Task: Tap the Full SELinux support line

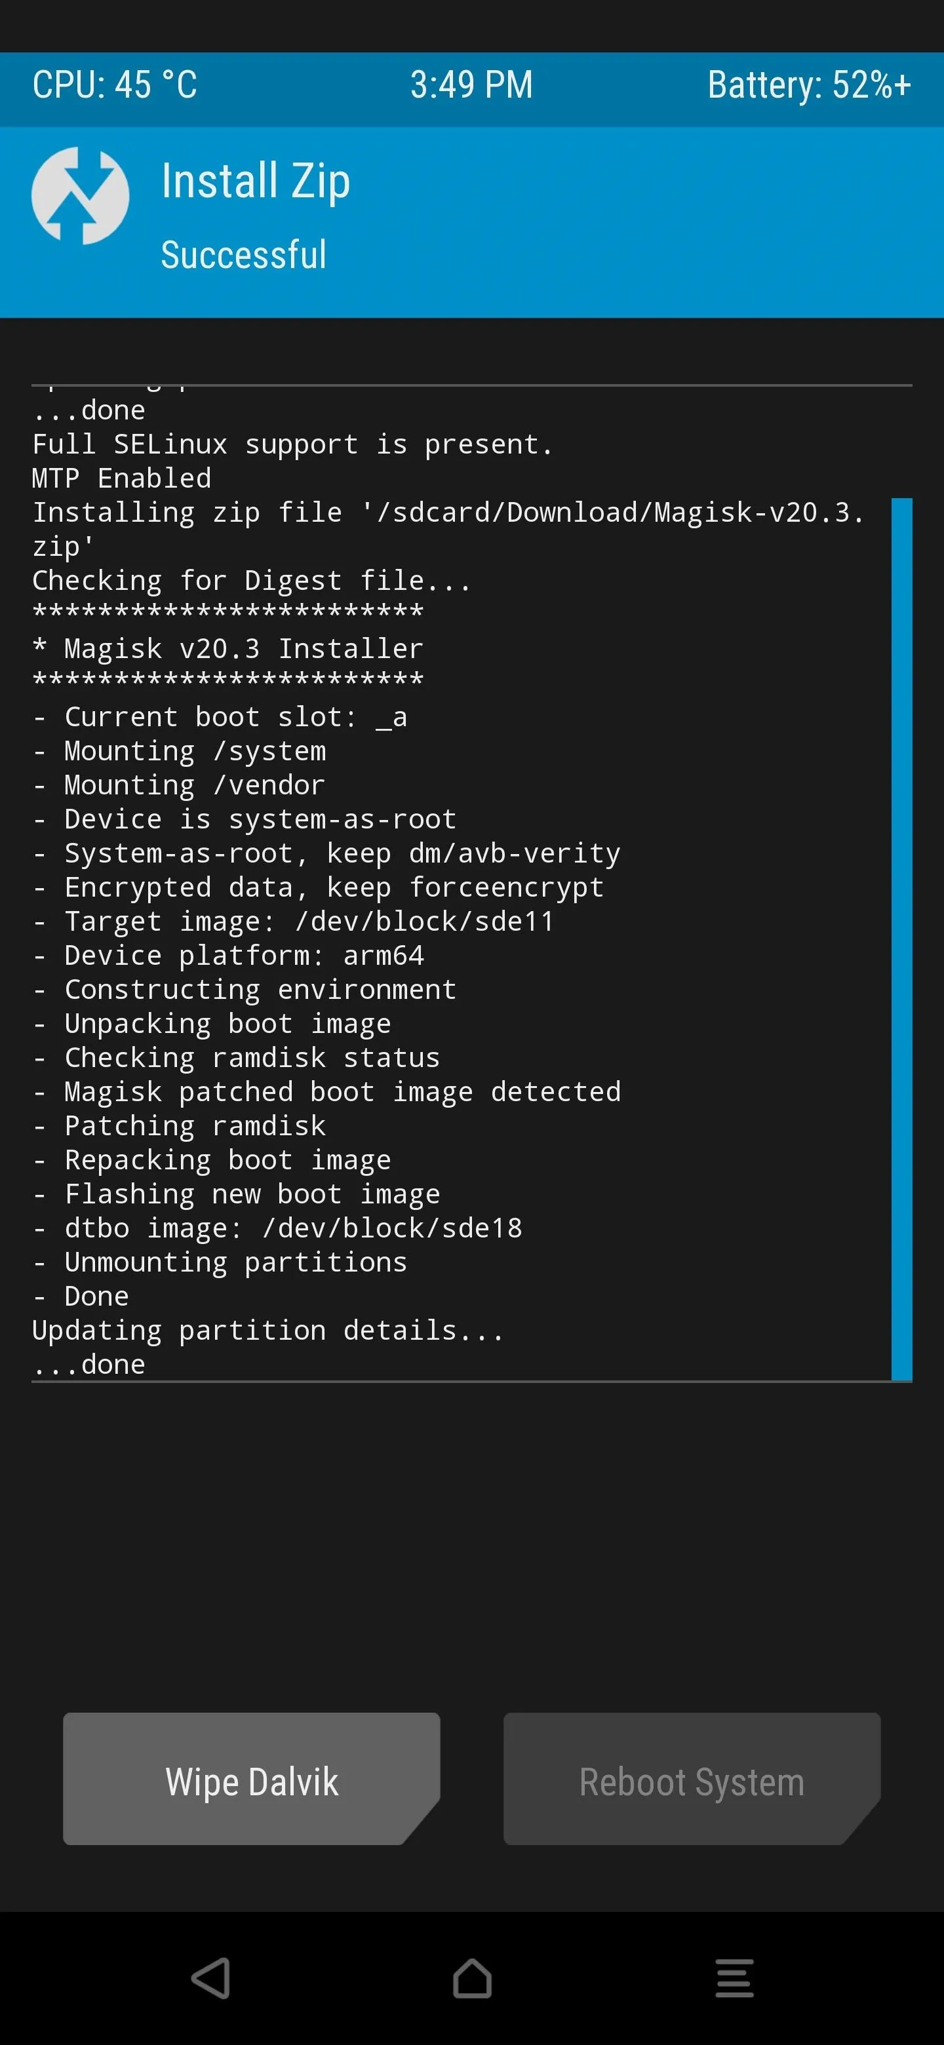Action: (292, 444)
